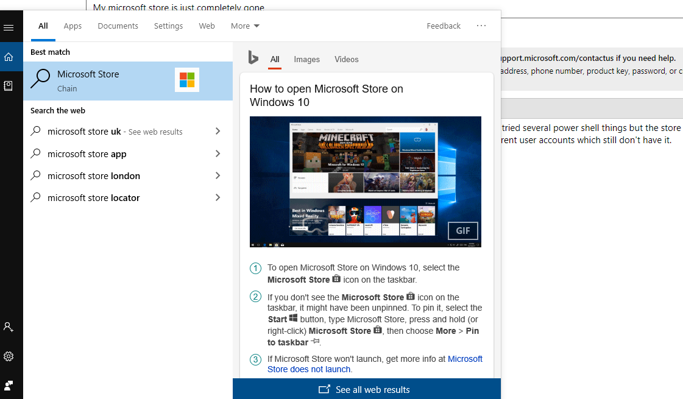Expand the microsoft store london suggestion arrow
Image resolution: width=683 pixels, height=399 pixels.
click(218, 175)
